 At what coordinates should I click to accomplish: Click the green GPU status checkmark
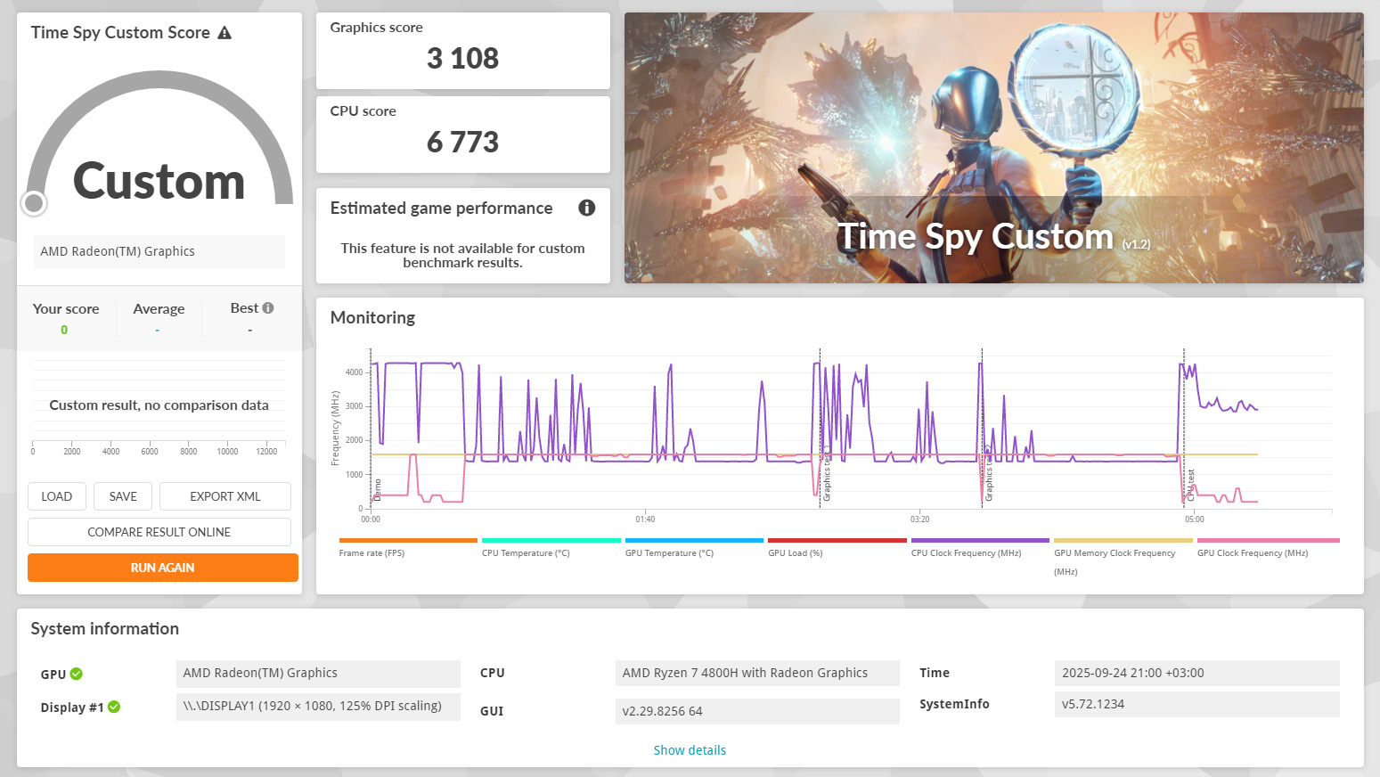click(77, 674)
